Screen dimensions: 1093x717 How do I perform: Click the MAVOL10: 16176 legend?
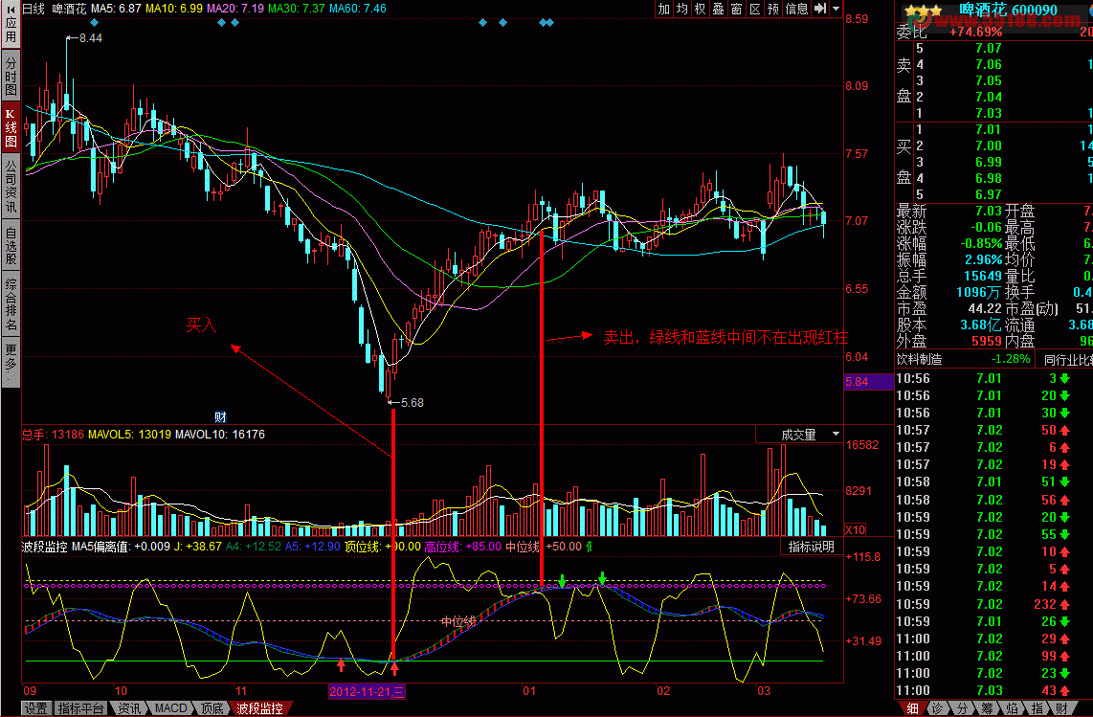(x=219, y=435)
